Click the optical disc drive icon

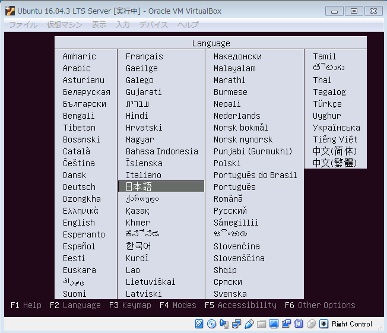[212, 324]
